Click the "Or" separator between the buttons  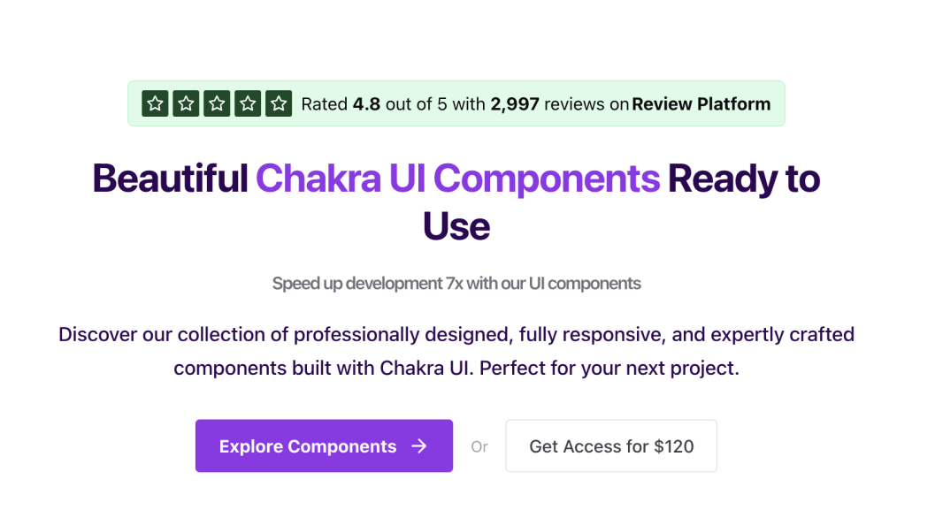click(x=479, y=447)
